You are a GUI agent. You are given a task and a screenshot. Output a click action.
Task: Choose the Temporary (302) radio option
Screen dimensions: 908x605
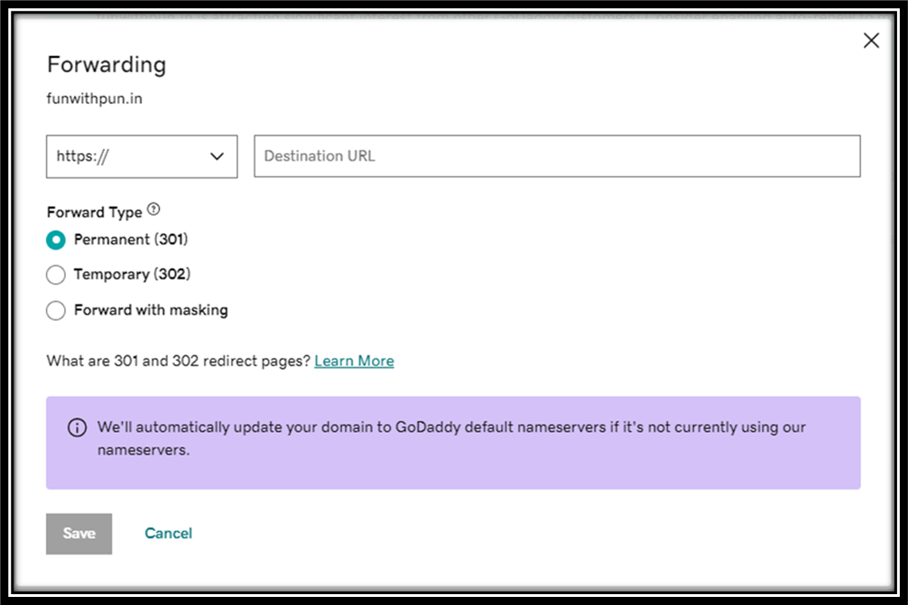pos(56,275)
